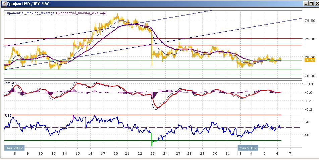Viewport: 319px width, 160px height.
Task: Click the +0.1 MACD axis value
Action: (308, 84)
